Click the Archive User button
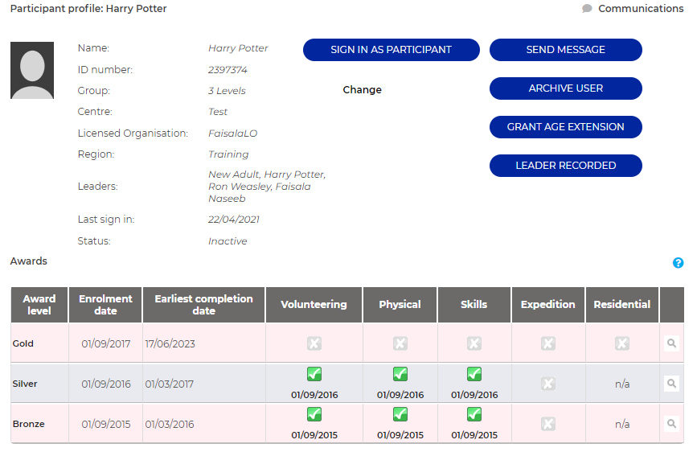 point(565,88)
